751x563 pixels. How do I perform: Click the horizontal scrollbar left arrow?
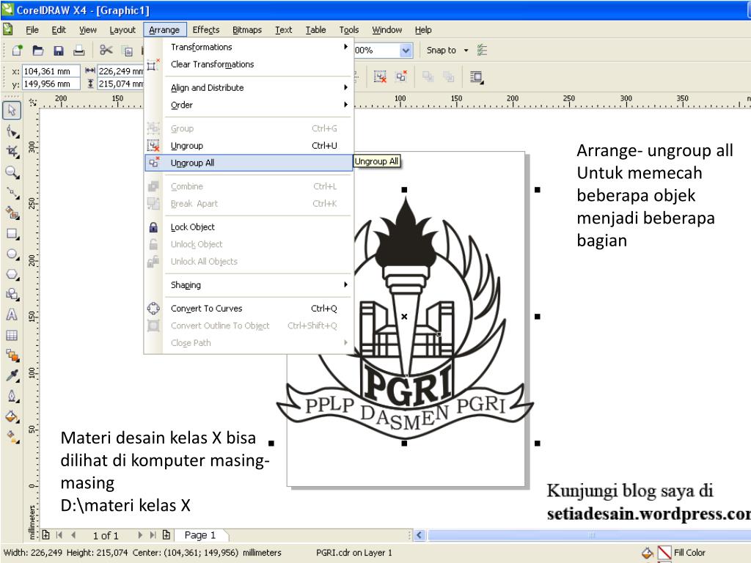click(x=419, y=534)
